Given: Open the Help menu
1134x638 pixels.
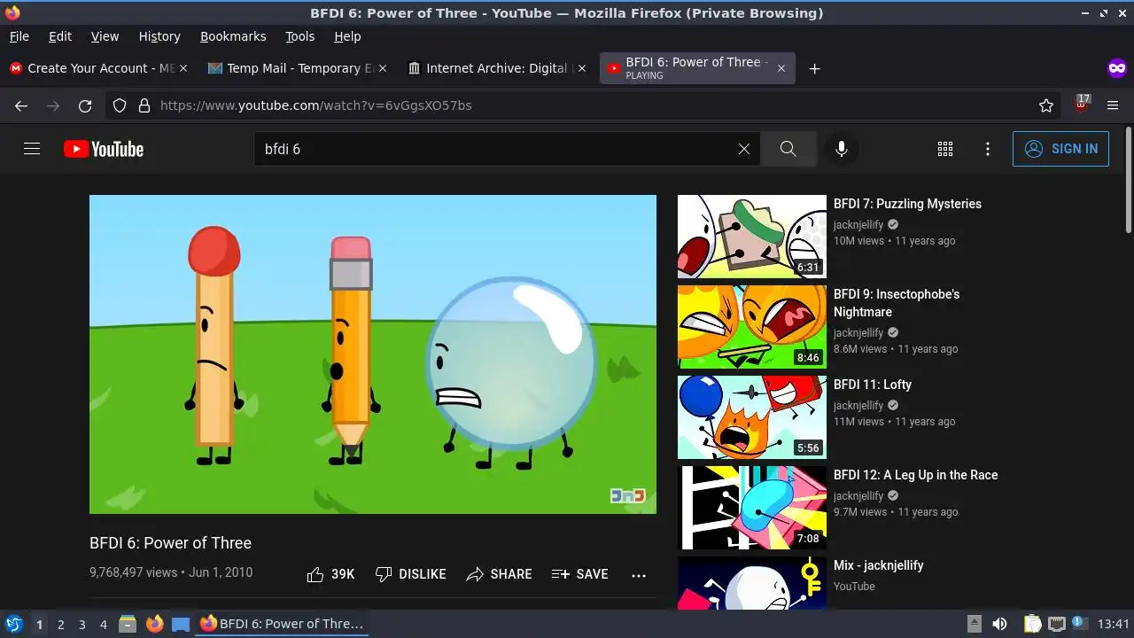Looking at the screenshot, I should click(347, 36).
